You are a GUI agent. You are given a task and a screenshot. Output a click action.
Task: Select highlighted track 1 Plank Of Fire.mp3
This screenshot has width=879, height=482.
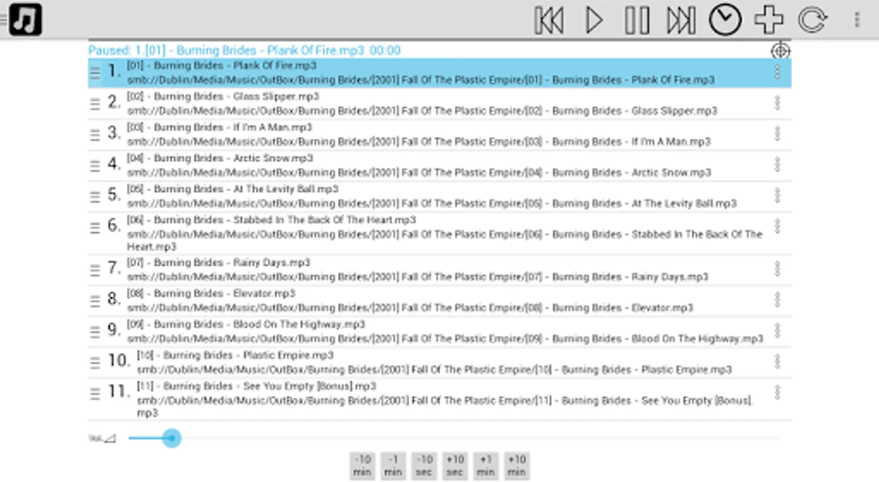439,73
